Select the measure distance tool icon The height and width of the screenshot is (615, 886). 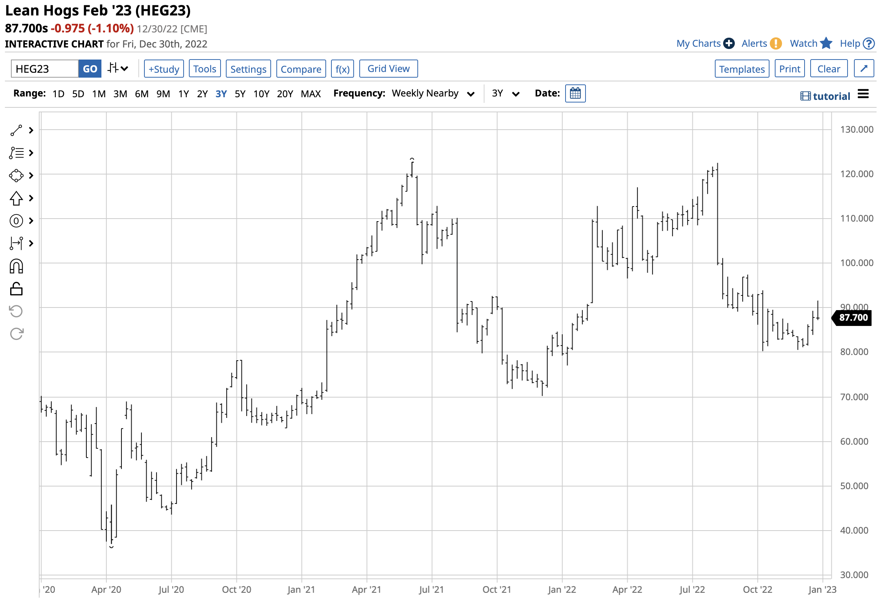point(16,243)
